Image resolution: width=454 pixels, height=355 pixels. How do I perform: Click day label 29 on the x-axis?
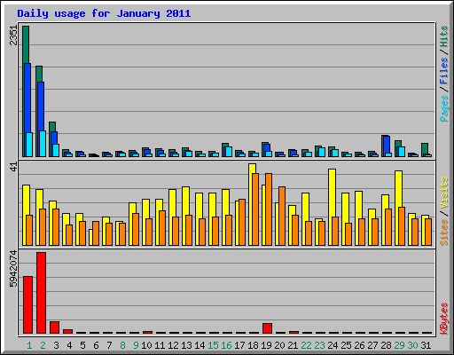pyautogui.click(x=399, y=345)
